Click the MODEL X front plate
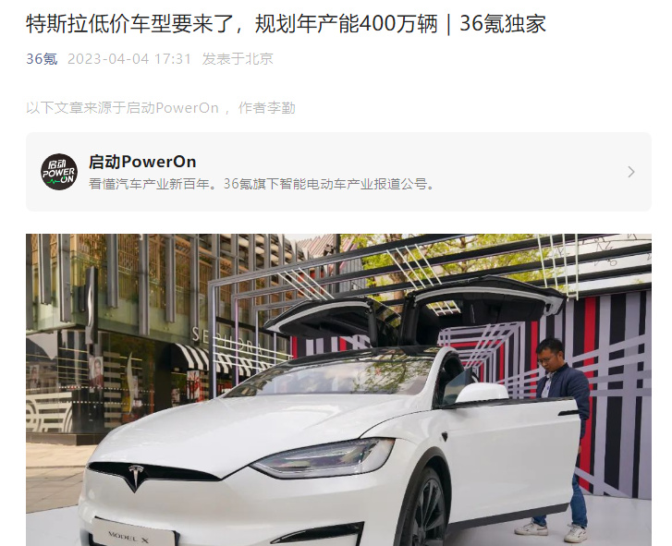This screenshot has width=672, height=546. coord(134,533)
